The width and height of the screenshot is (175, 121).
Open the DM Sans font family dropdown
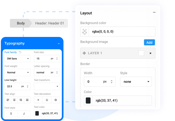pyautogui.click(x=17, y=58)
